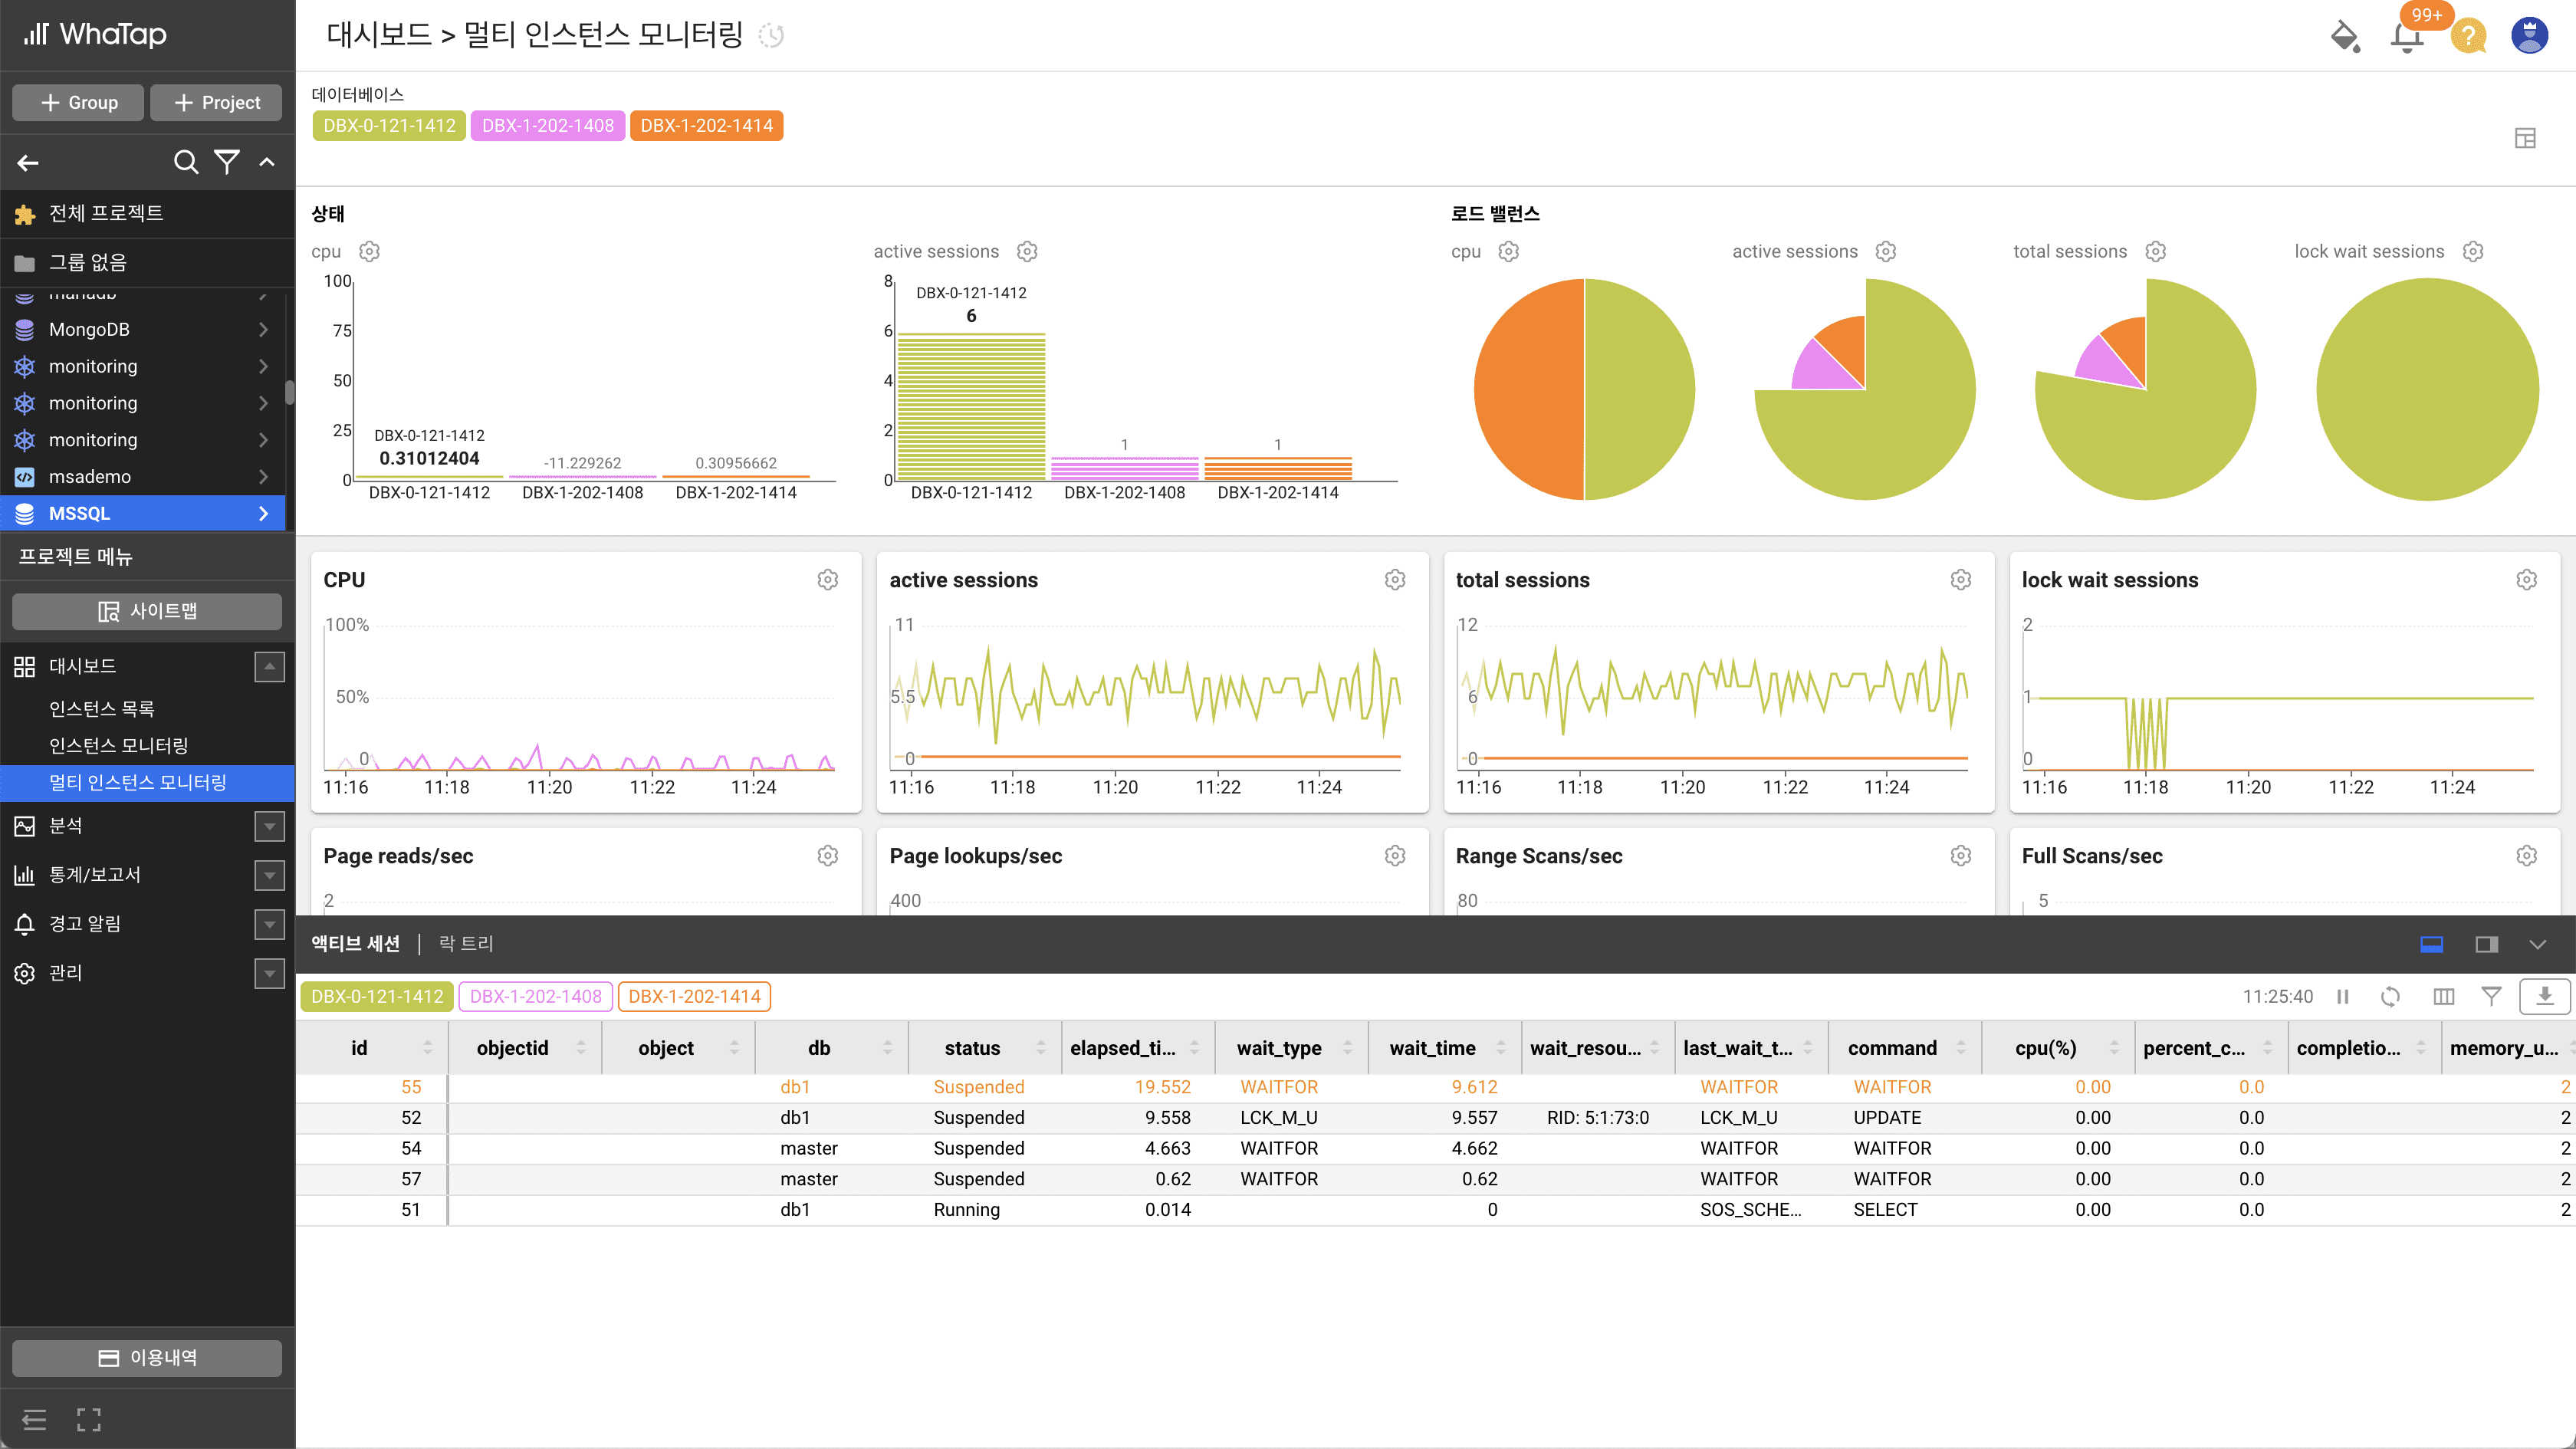This screenshot has height=1449, width=2576.
Task: Click the dashboard layout icon top right
Action: 2525,138
